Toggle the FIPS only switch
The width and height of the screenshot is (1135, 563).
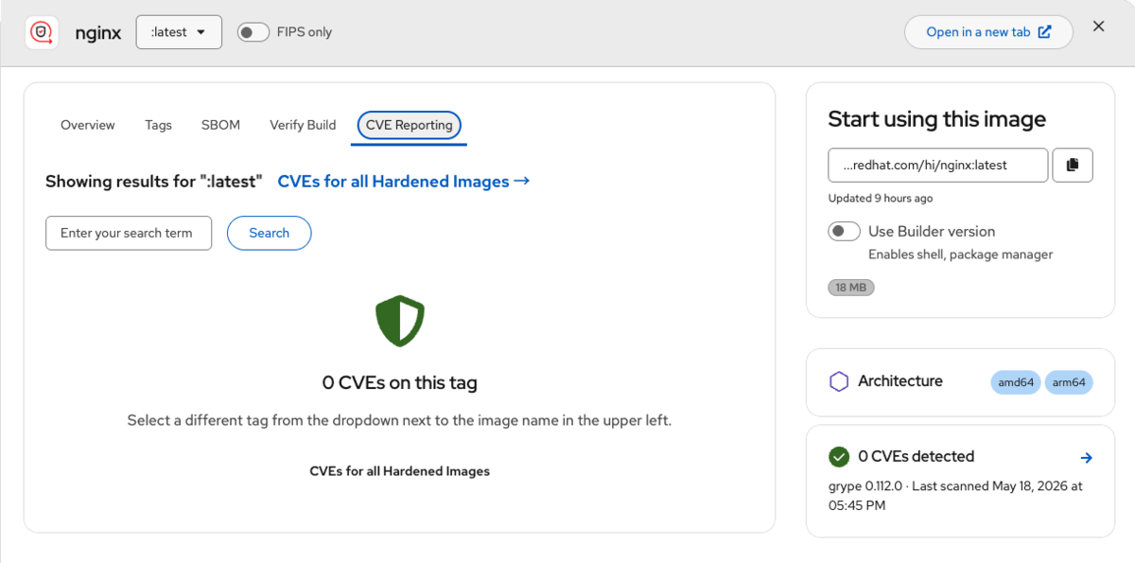253,32
